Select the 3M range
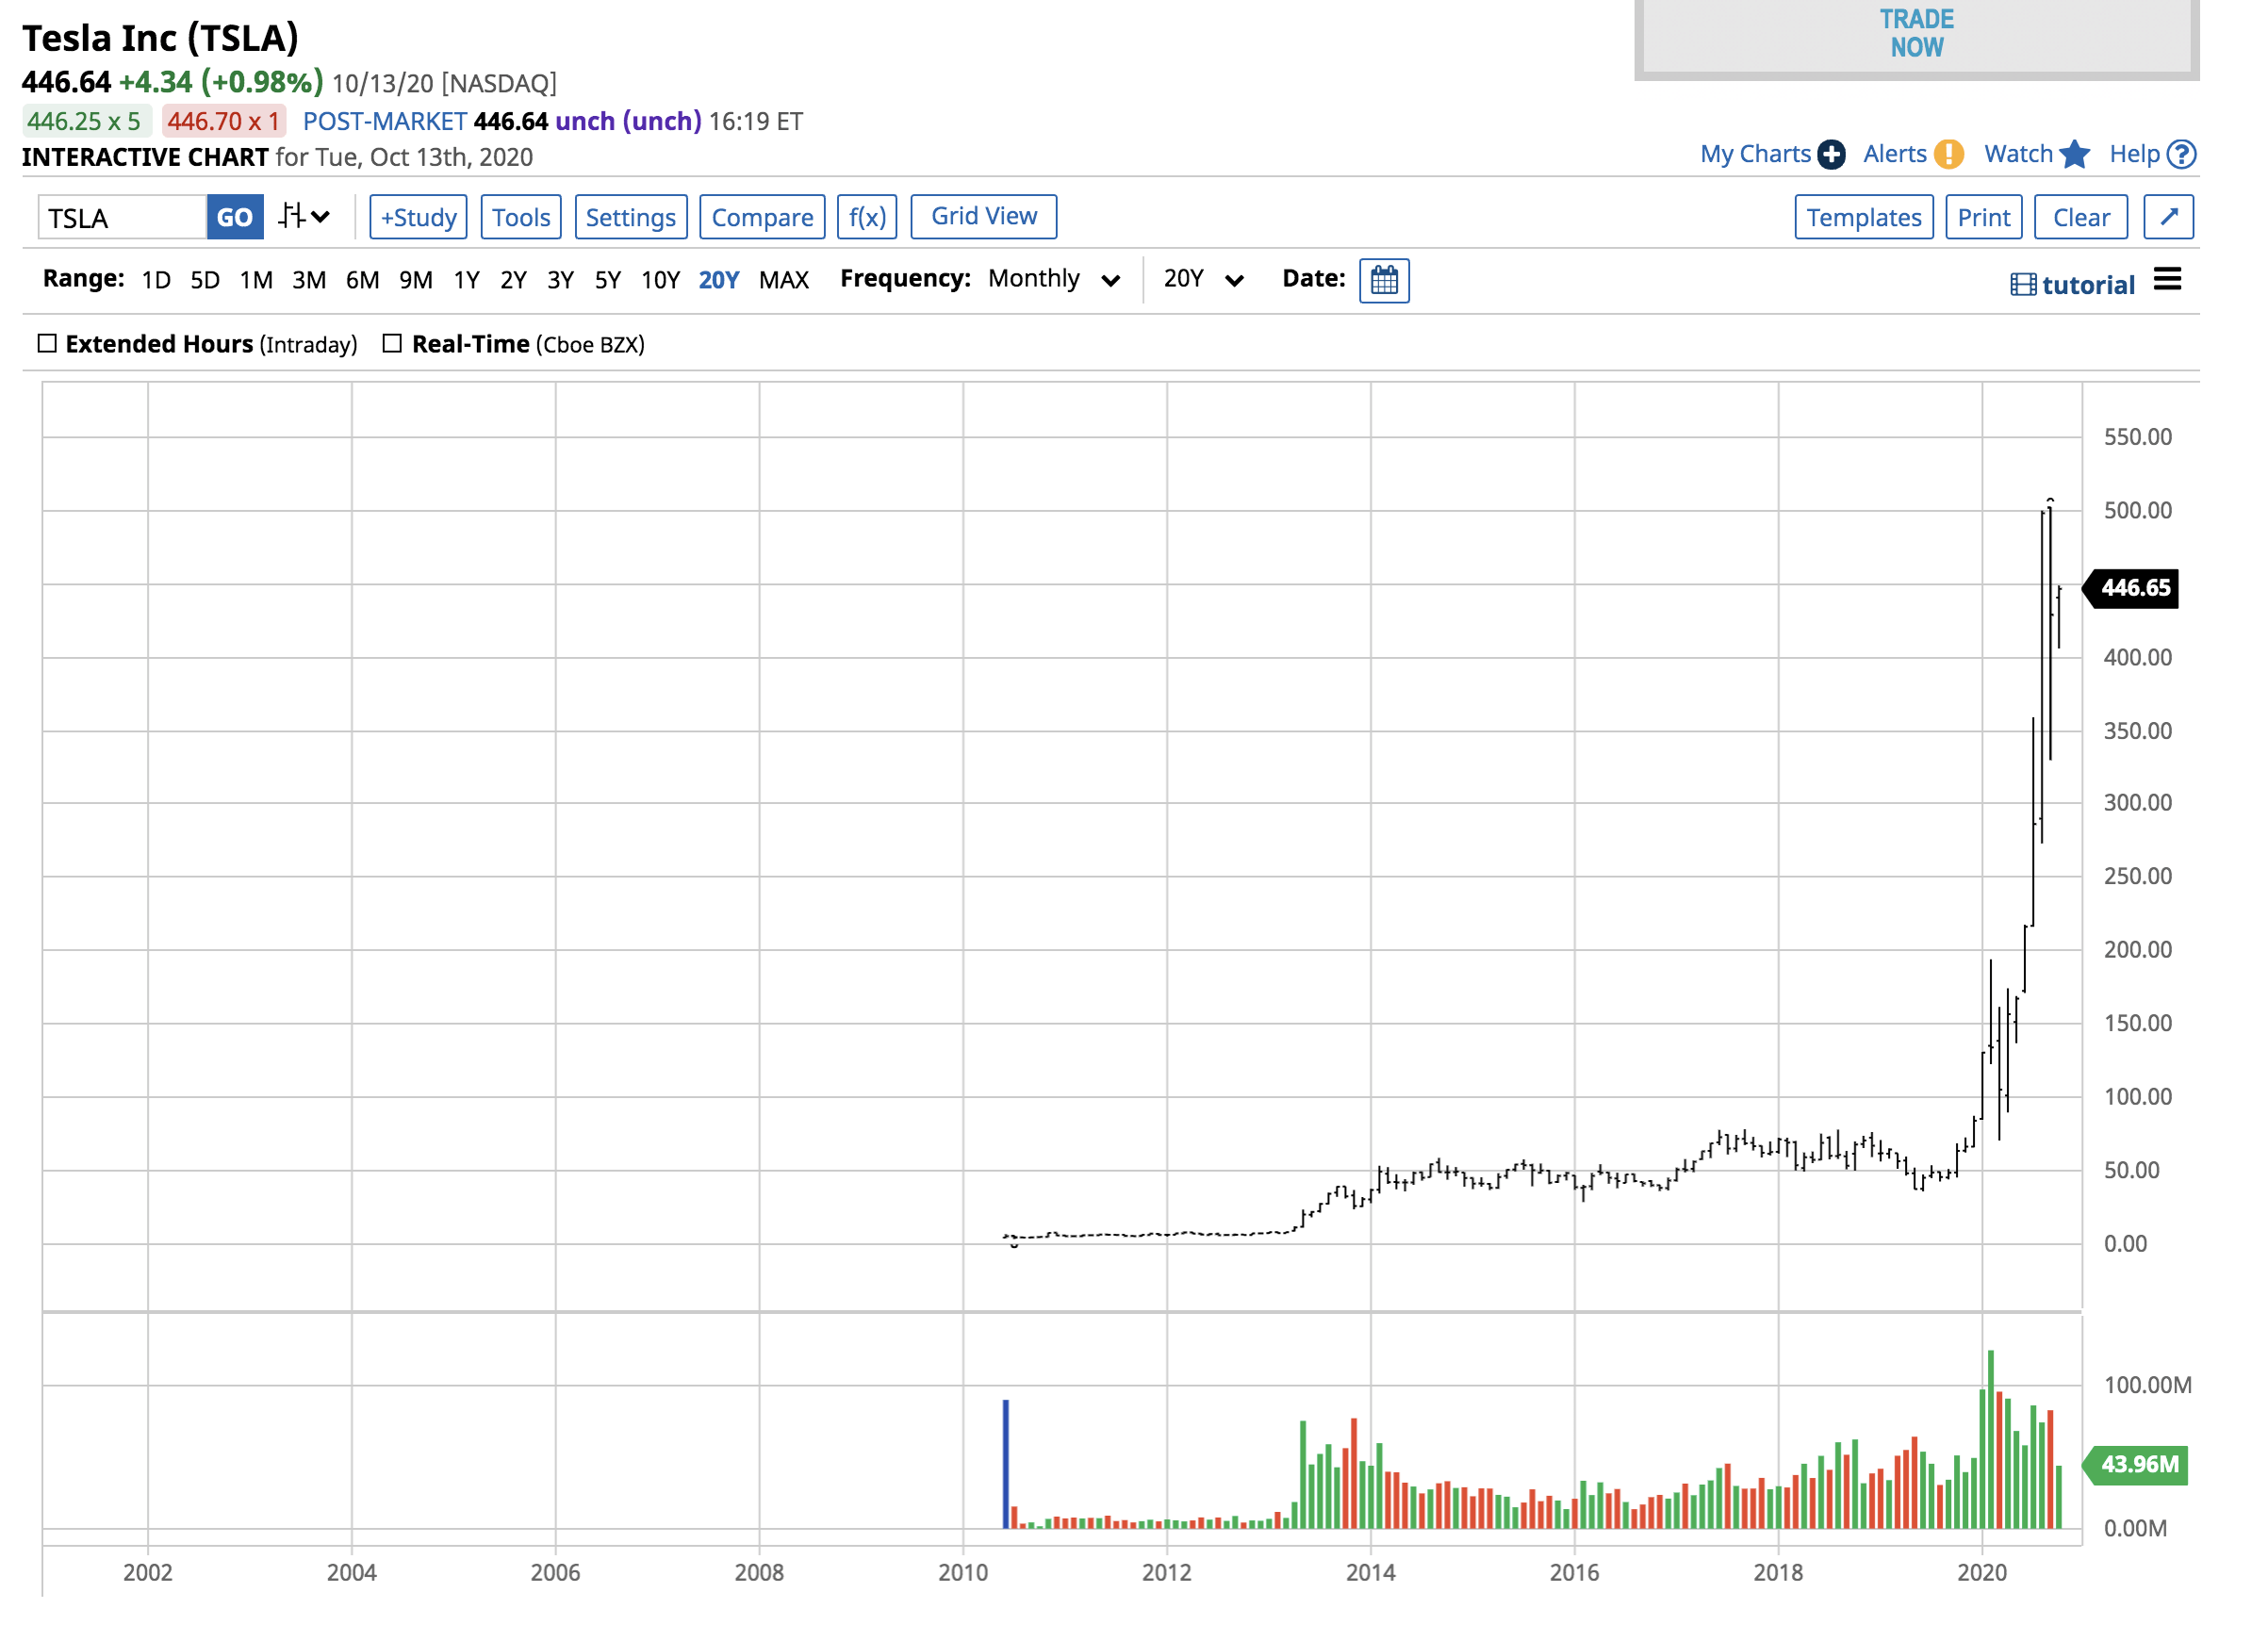 [x=309, y=280]
